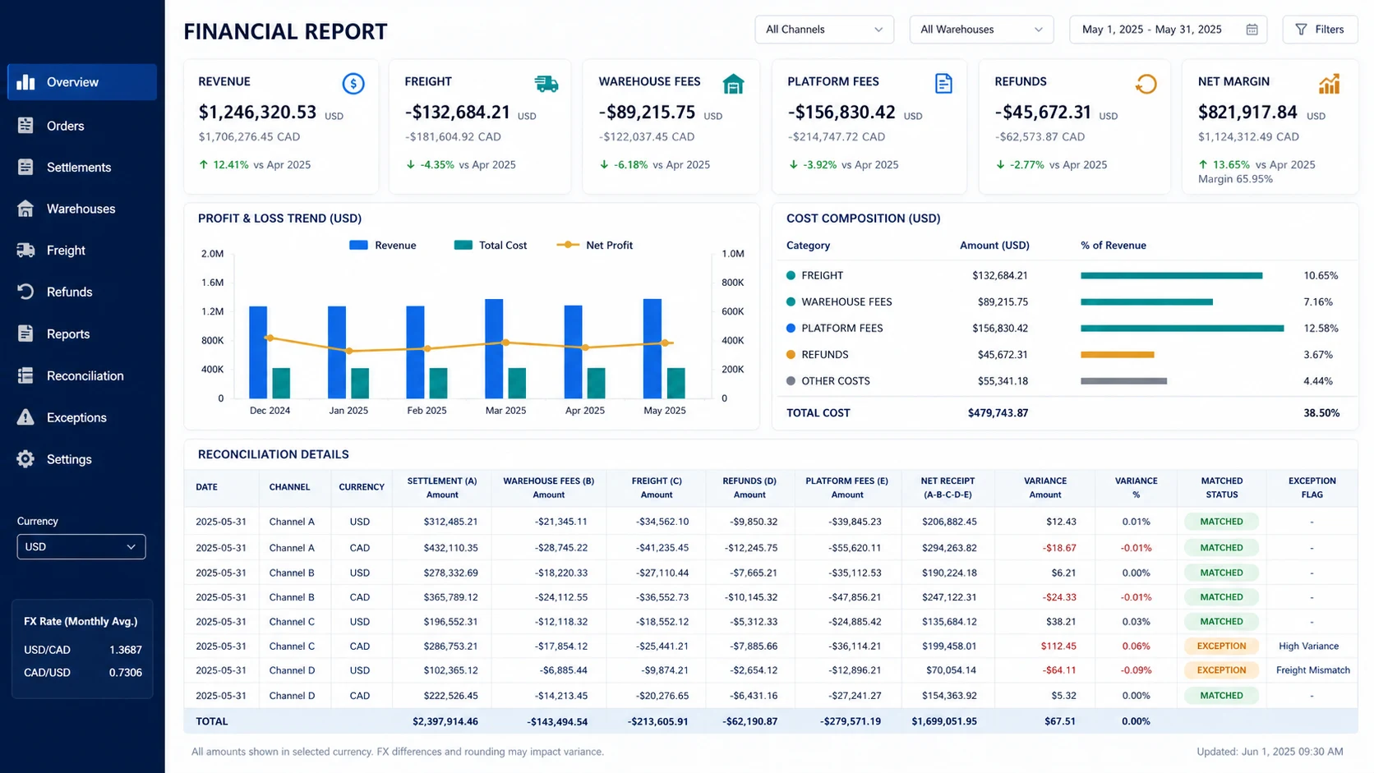Expand the USD currency selector
Screen dimensions: 1374x773
click(x=81, y=547)
